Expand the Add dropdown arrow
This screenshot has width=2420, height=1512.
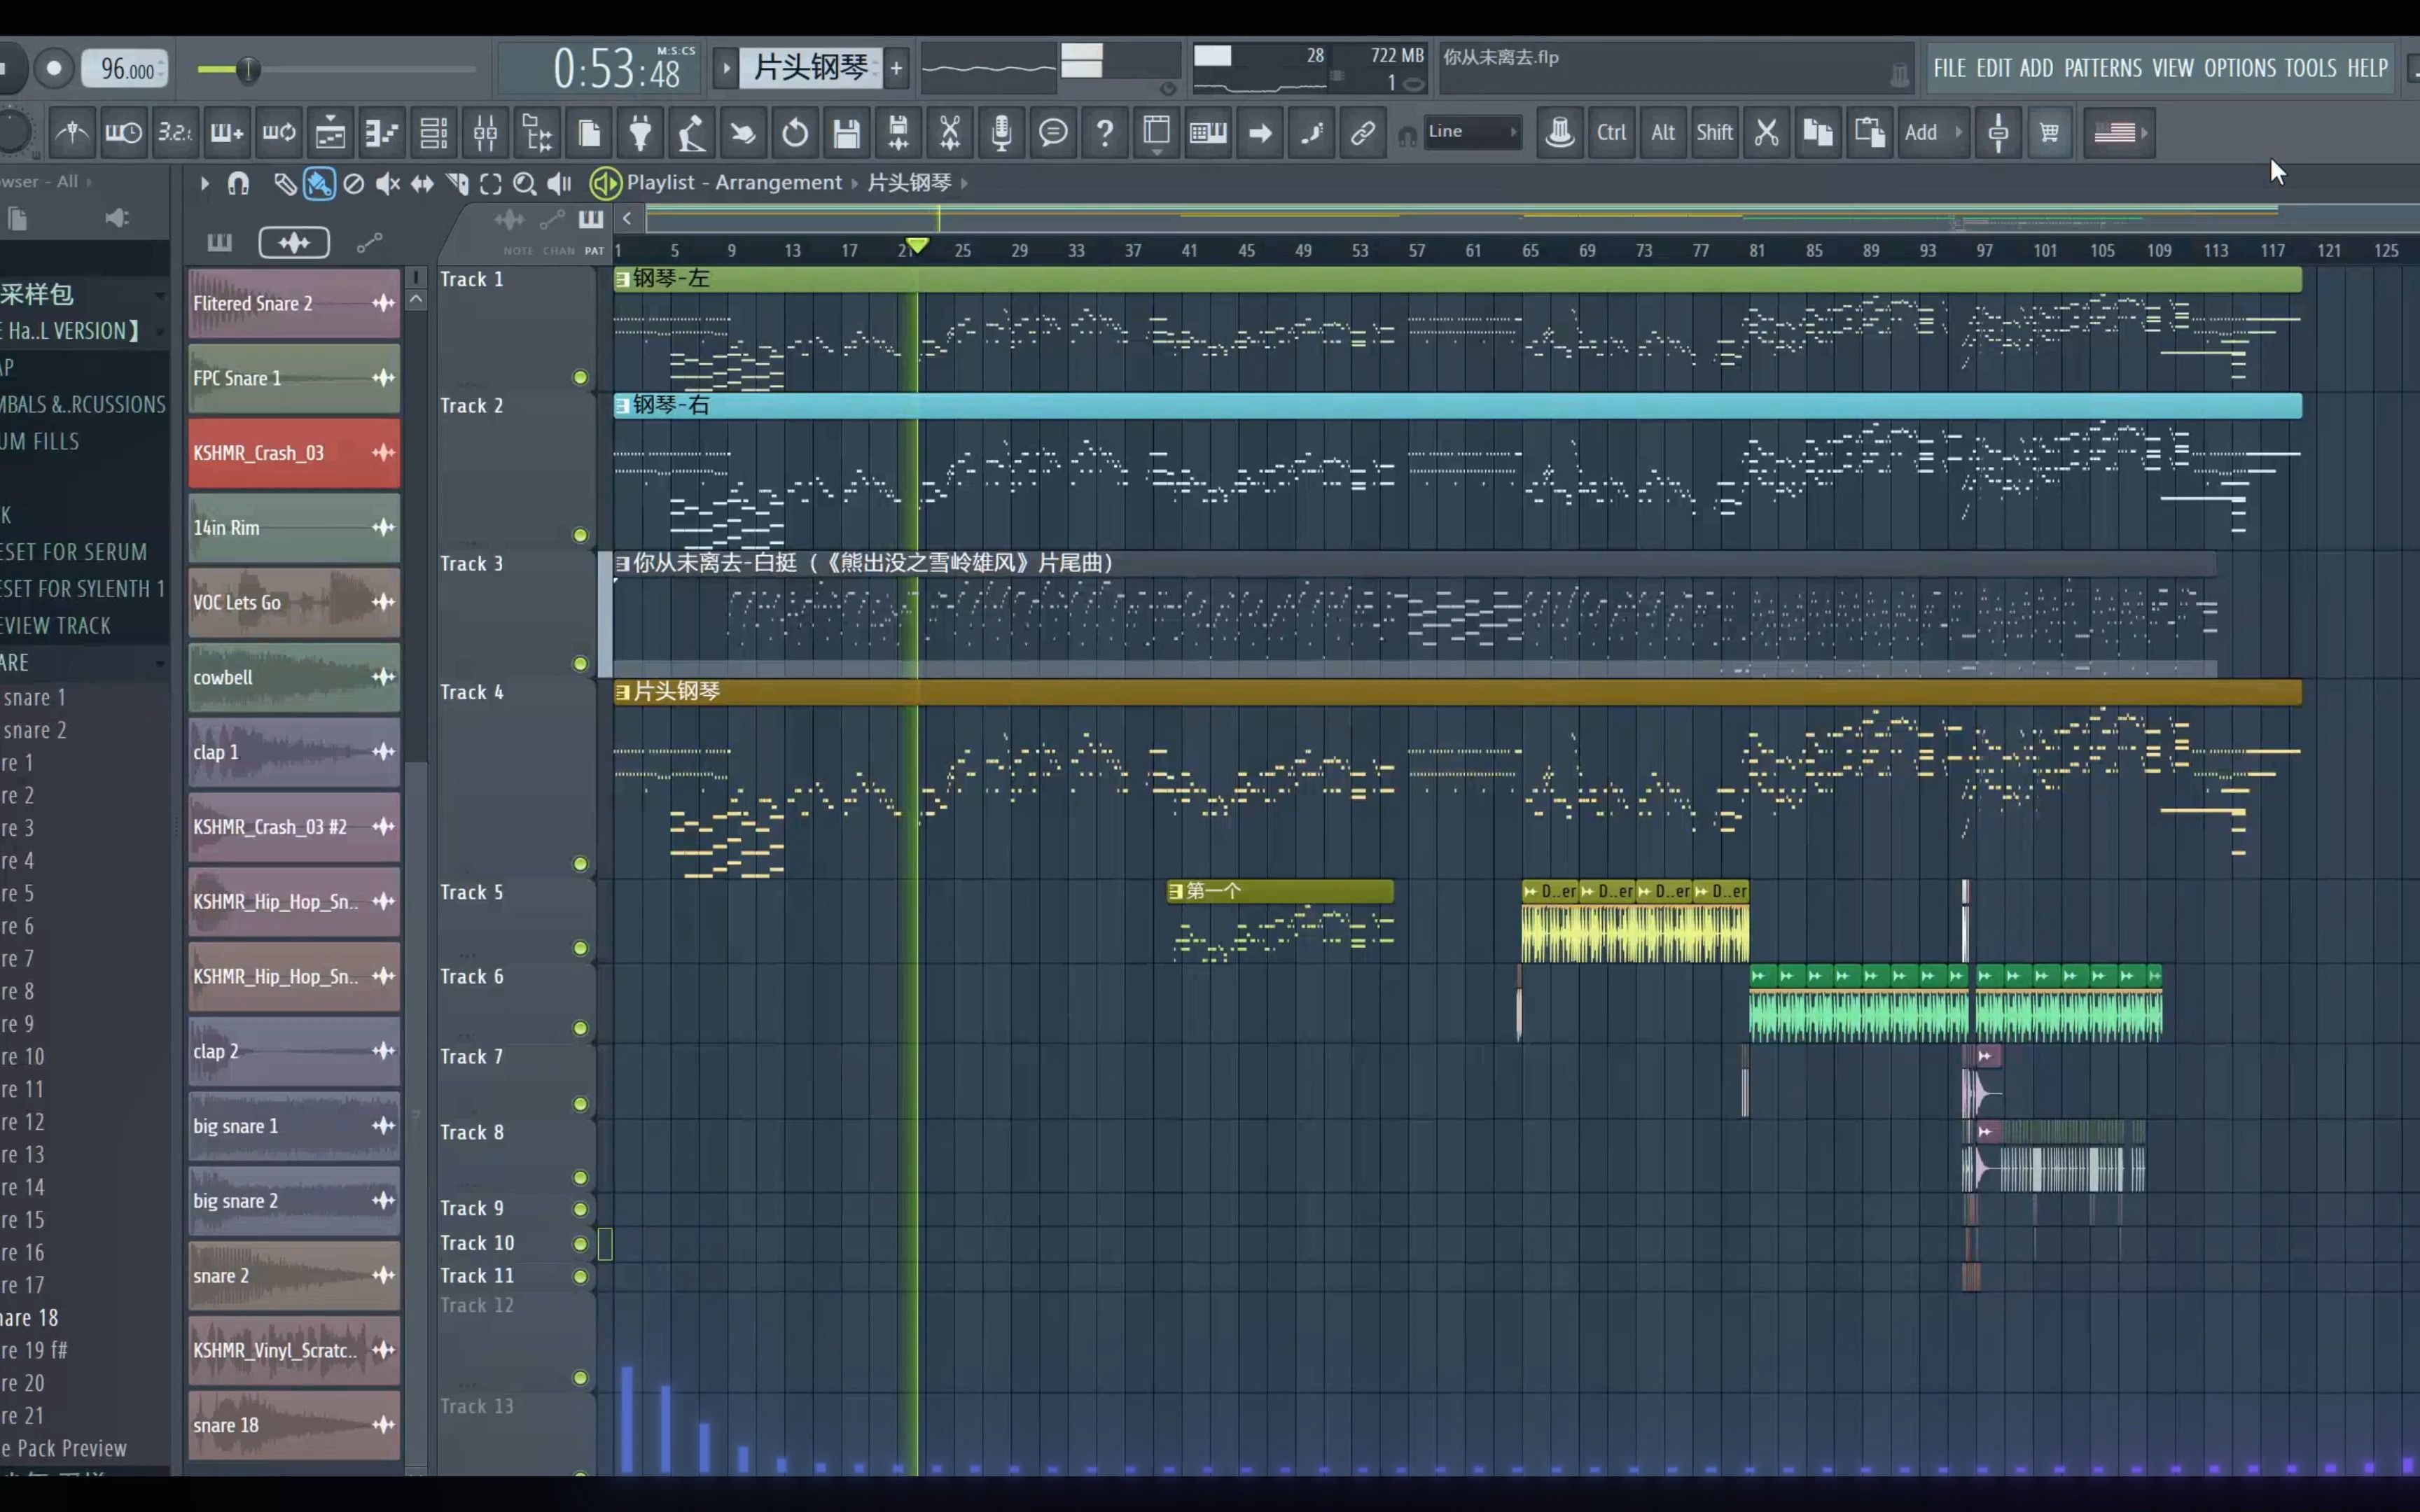pos(1958,132)
